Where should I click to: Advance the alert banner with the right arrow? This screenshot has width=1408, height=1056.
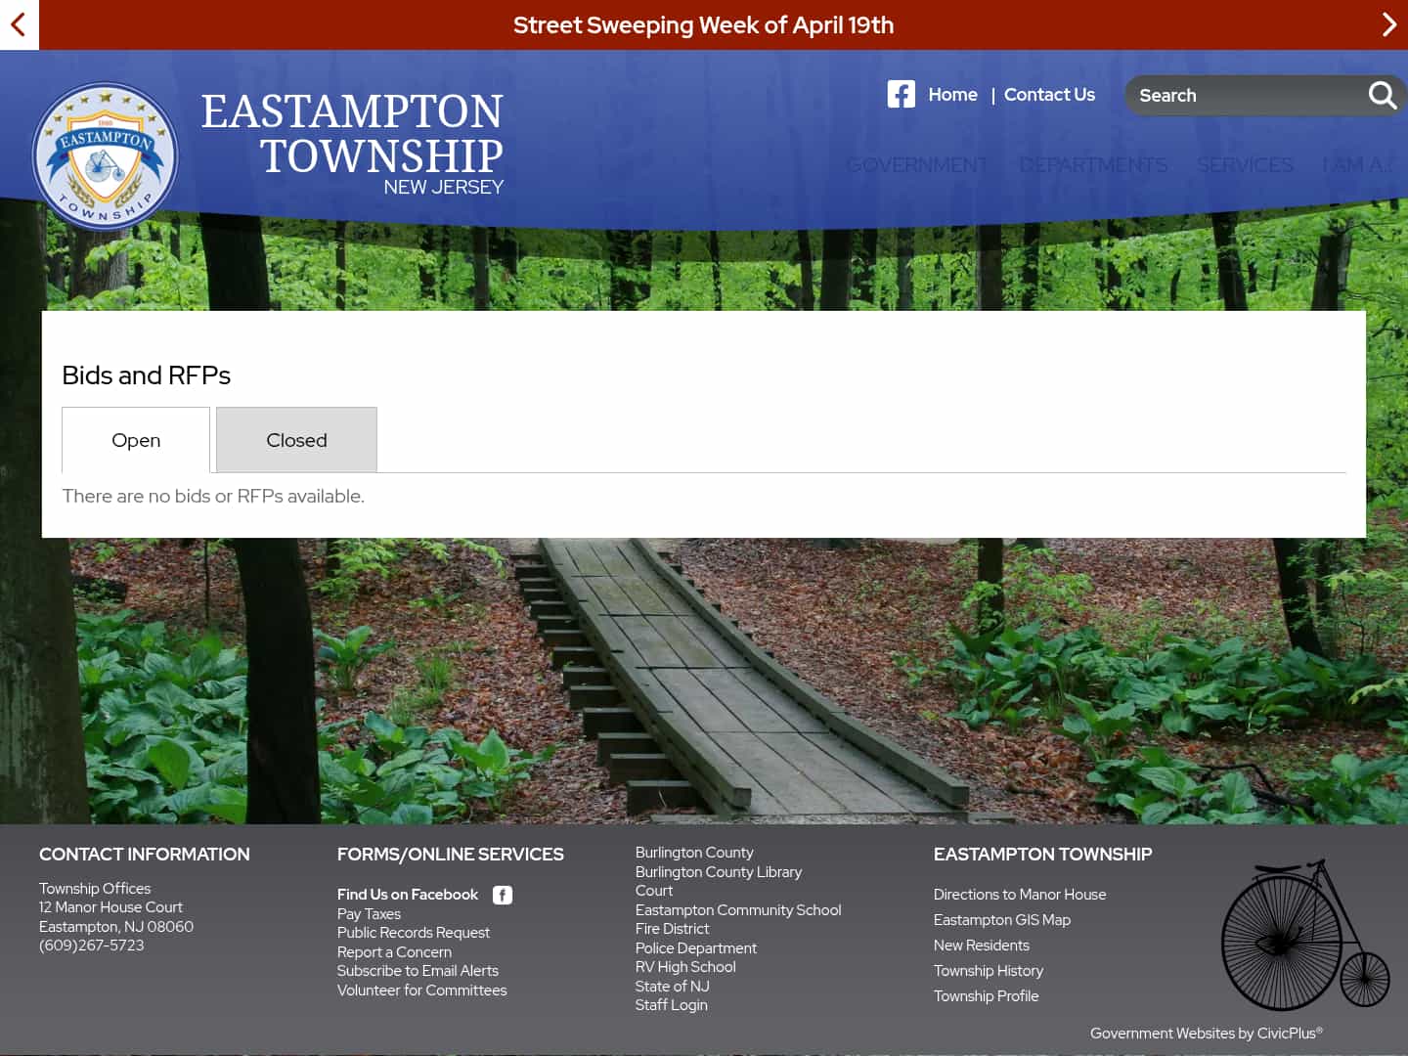point(1389,24)
